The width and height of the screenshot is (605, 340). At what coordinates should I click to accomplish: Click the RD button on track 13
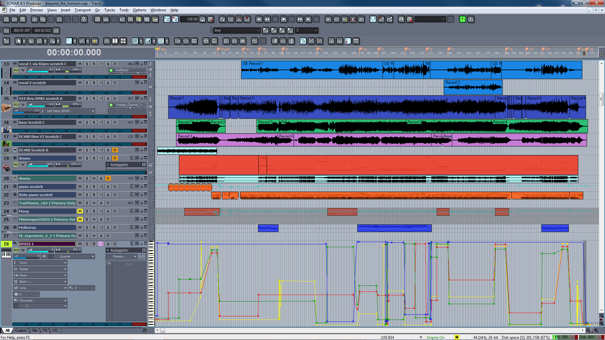(x=16, y=70)
